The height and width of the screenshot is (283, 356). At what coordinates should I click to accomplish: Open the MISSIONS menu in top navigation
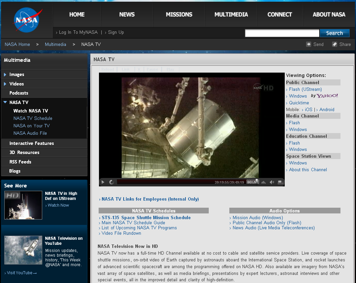point(179,15)
